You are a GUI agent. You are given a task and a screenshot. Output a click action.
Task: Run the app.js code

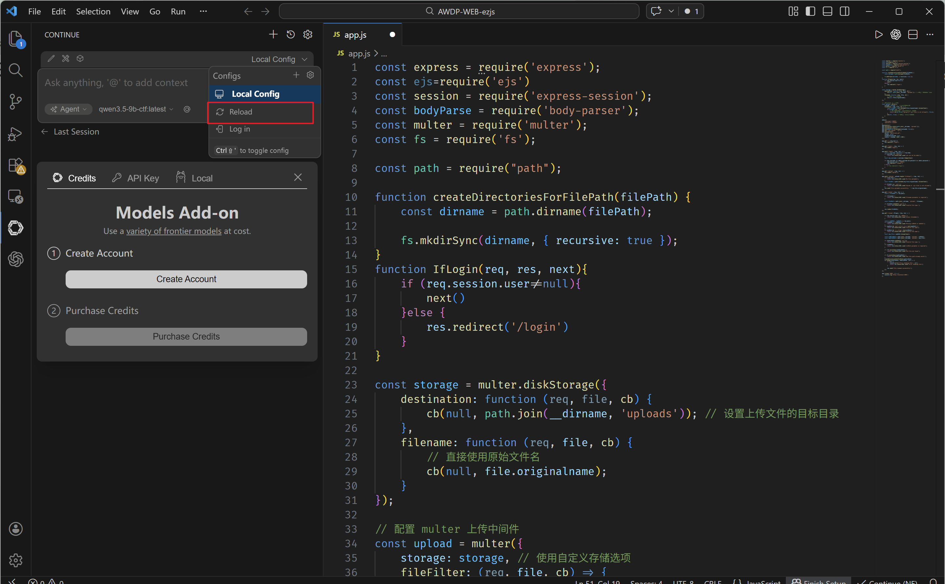[x=878, y=35]
